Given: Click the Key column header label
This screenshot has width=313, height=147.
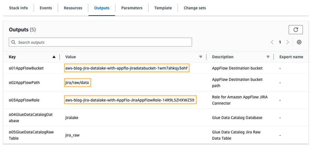Looking at the screenshot, I should point(12,57).
